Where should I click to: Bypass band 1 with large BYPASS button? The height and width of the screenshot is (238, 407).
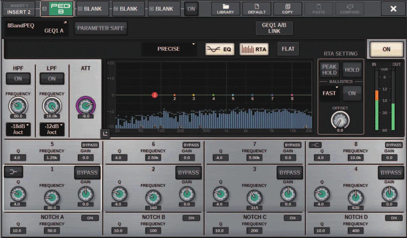[x=87, y=173]
